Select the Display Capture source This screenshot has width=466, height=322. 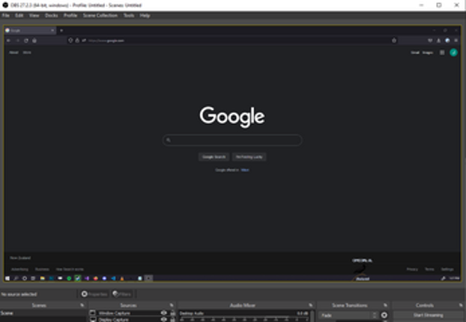[x=114, y=320]
